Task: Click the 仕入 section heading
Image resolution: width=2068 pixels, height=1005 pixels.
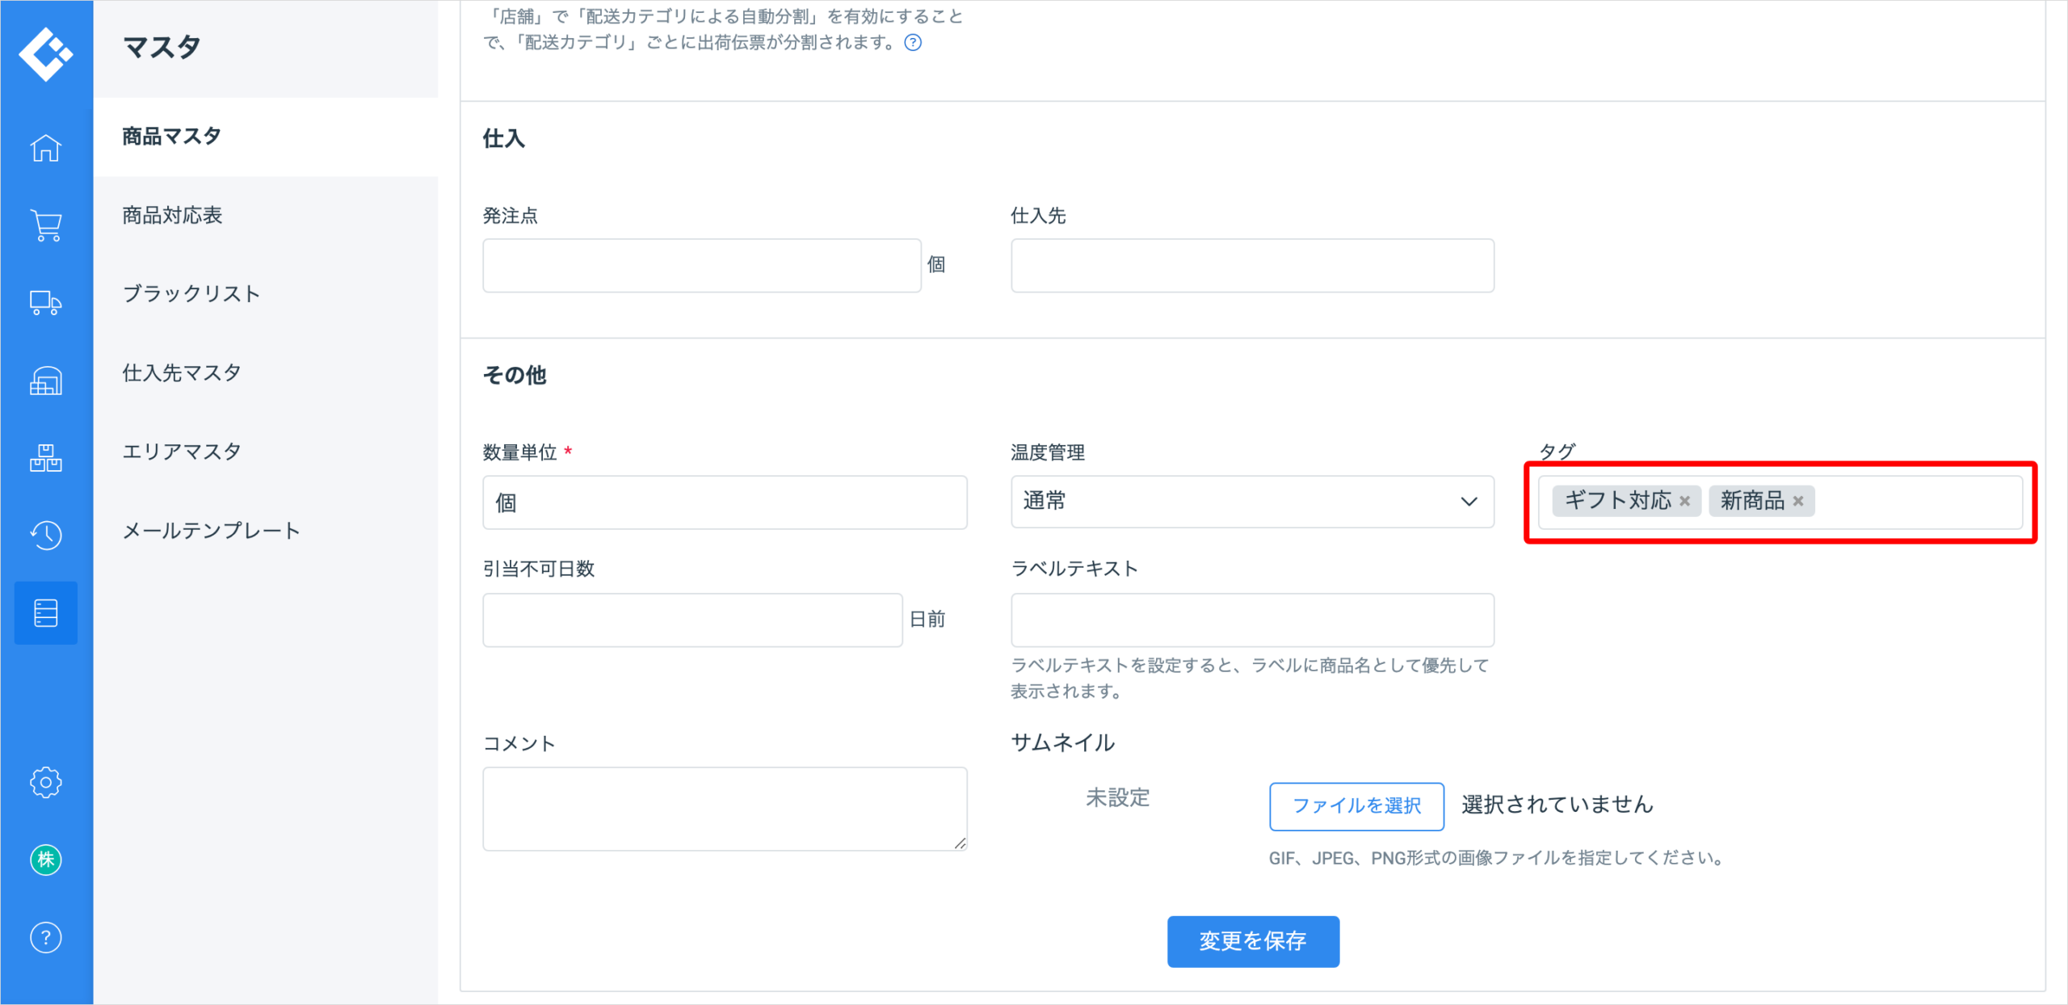Action: (504, 139)
